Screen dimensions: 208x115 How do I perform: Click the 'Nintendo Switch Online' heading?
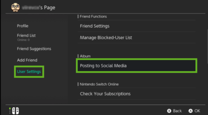99,84
